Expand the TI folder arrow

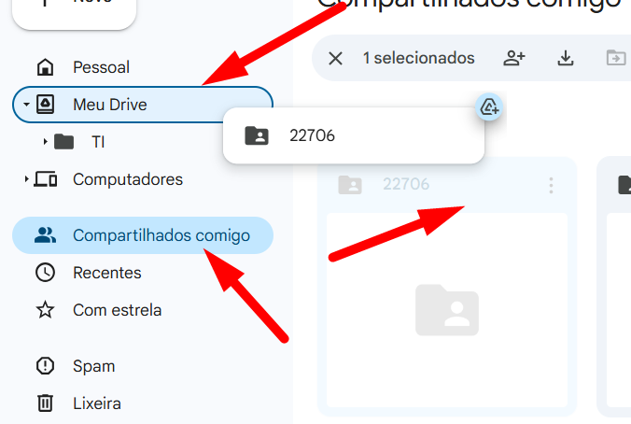pyautogui.click(x=46, y=142)
